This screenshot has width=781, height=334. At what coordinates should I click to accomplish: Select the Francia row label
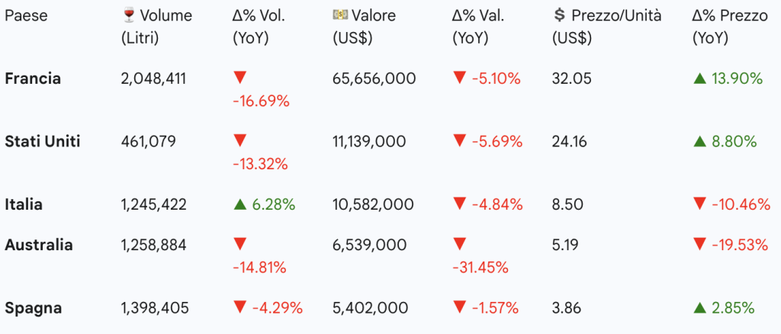[33, 78]
